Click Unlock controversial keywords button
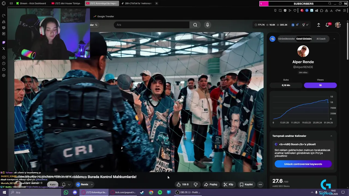This screenshot has height=196, width=349. coord(303,164)
